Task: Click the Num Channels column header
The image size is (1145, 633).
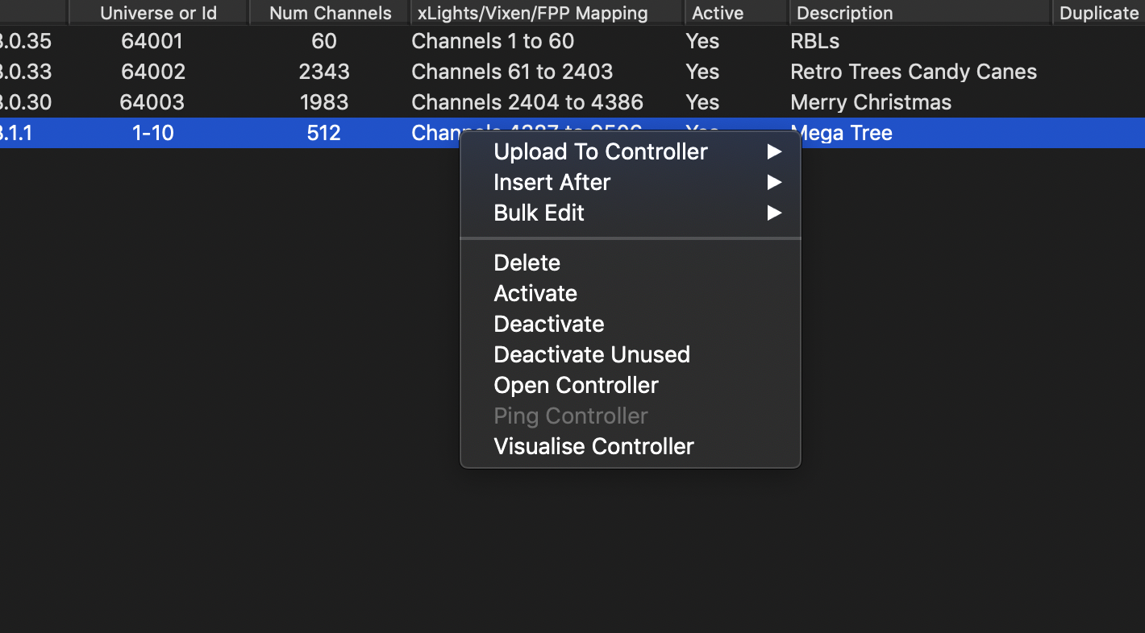Action: tap(328, 12)
